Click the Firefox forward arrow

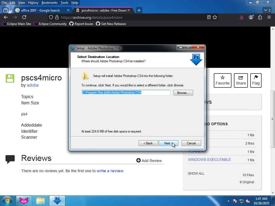[x=15, y=17]
